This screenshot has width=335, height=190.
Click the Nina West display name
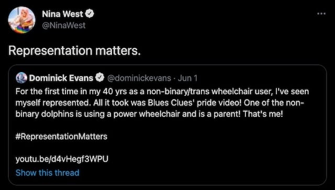coord(62,14)
